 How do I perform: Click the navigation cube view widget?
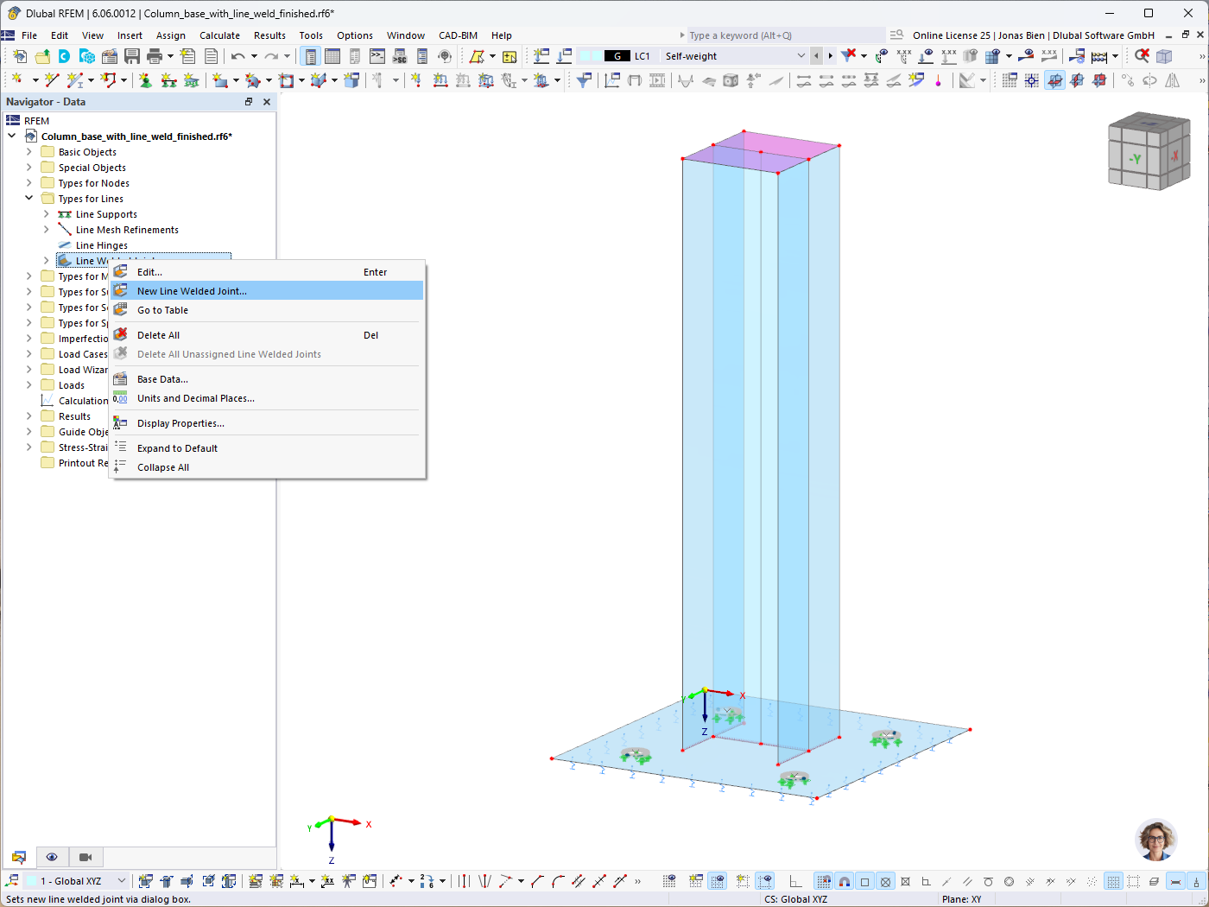[1149, 151]
